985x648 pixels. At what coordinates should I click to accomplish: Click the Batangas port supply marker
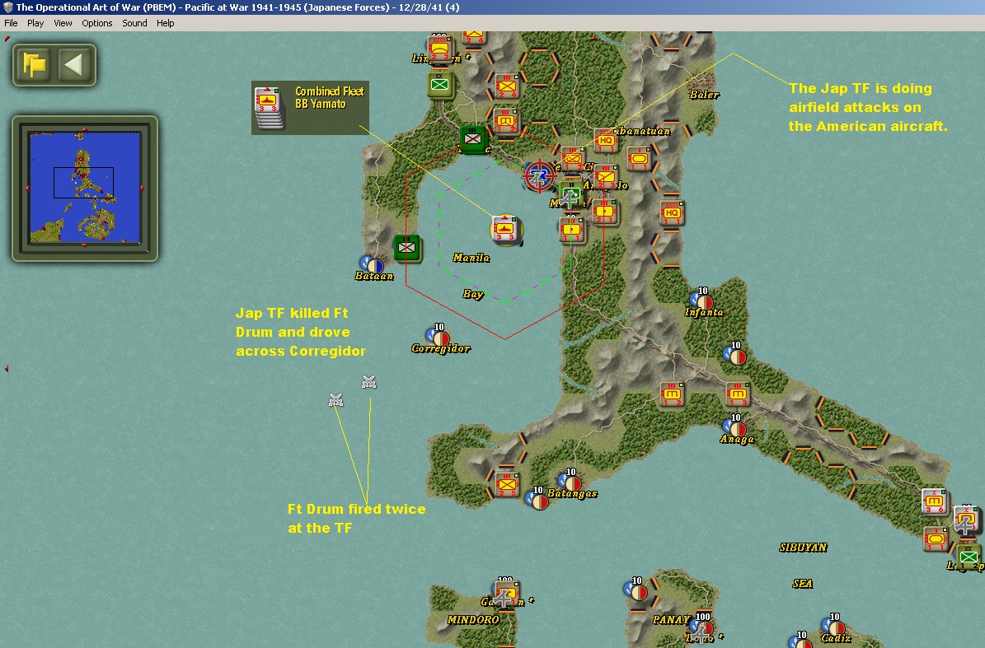(x=570, y=481)
